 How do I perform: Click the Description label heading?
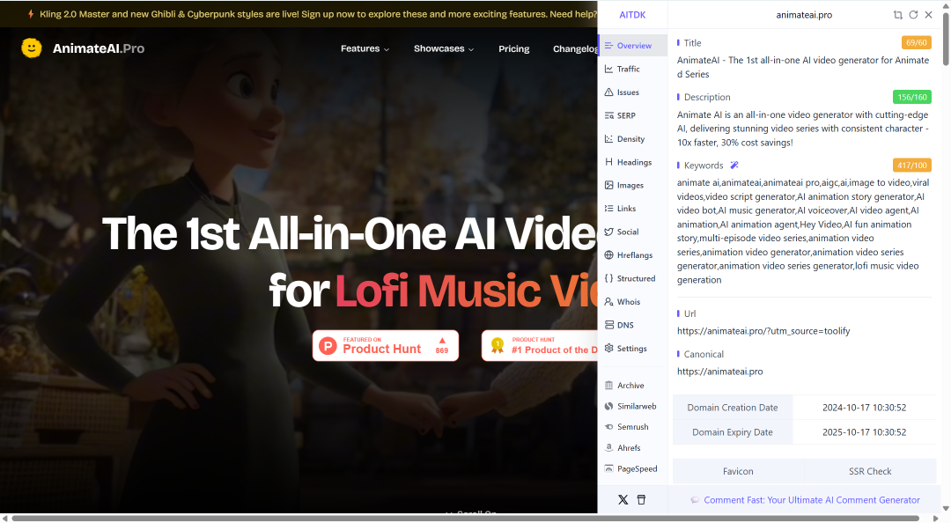706,97
